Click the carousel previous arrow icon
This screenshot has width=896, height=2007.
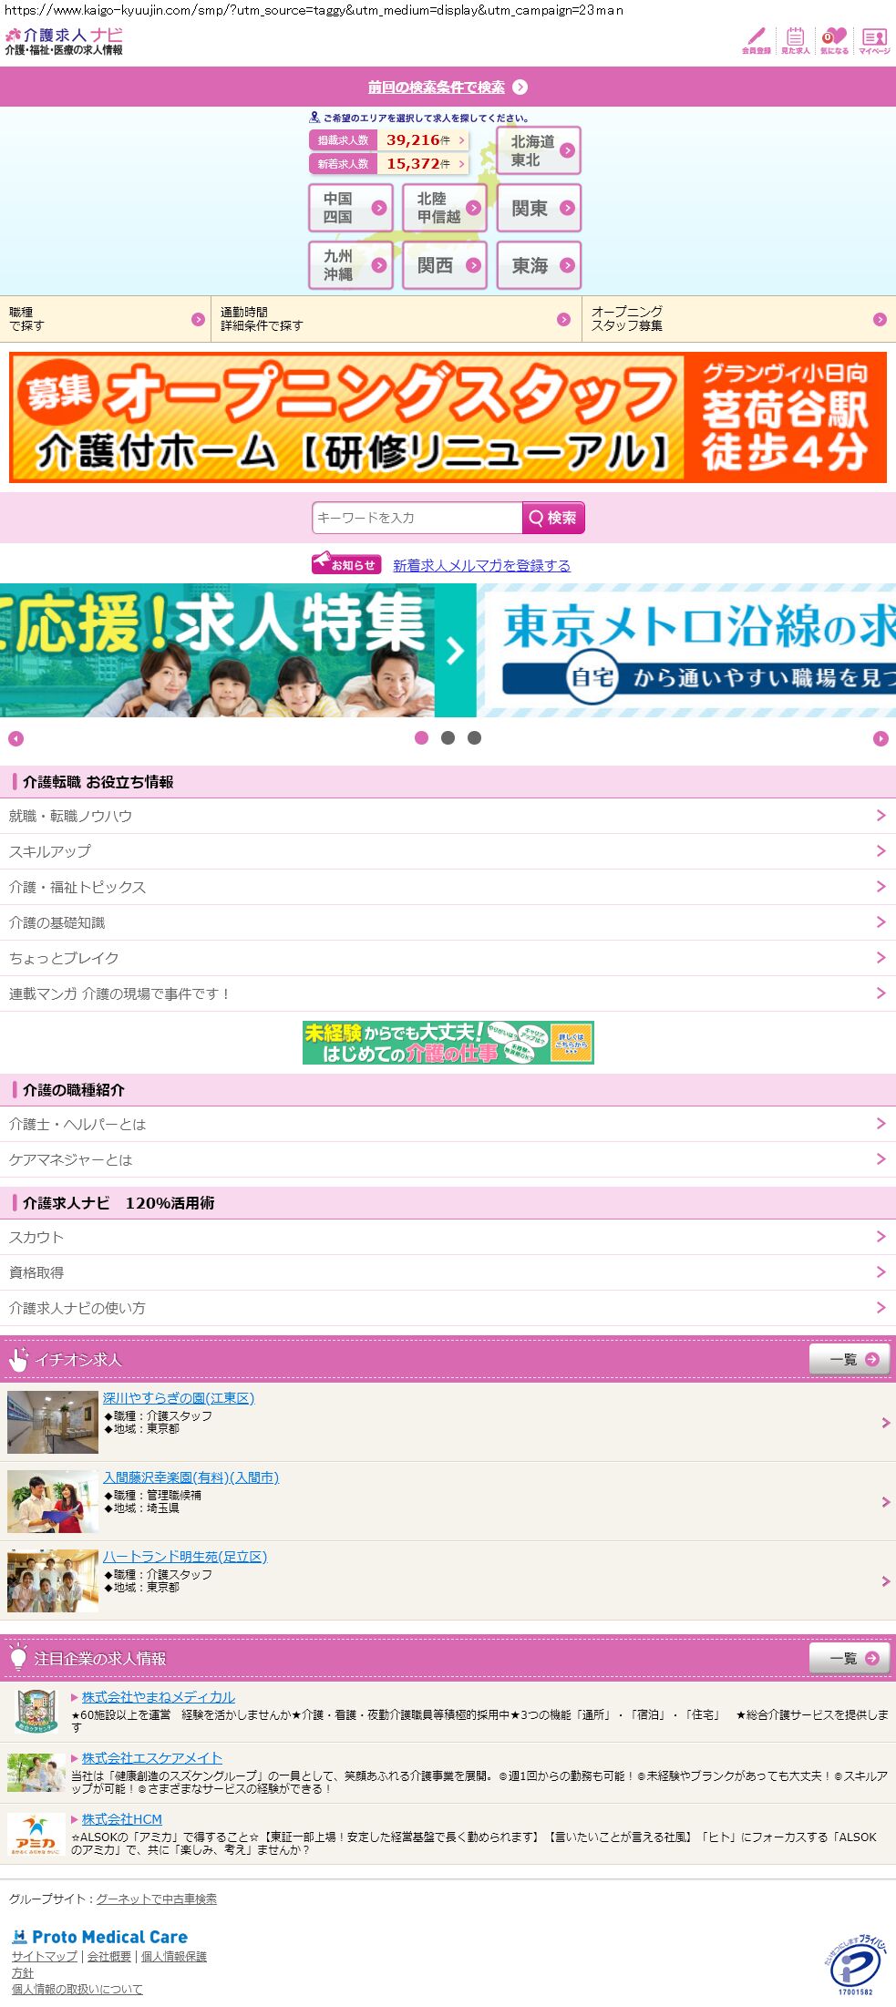[x=15, y=738]
